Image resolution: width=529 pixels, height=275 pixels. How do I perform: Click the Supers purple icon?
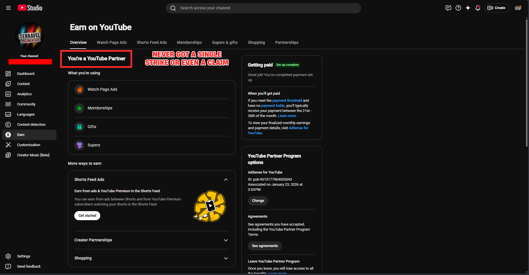pyautogui.click(x=79, y=145)
